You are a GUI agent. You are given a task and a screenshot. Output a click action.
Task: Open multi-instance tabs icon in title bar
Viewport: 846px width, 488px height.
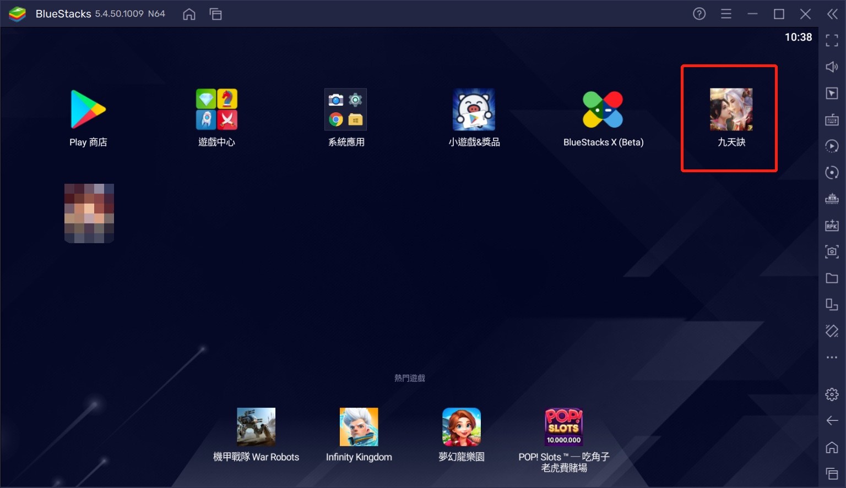pyautogui.click(x=216, y=14)
